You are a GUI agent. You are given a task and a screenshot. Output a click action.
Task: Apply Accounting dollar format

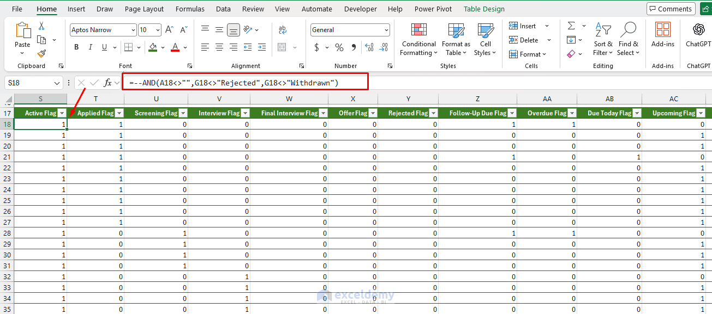click(x=316, y=47)
